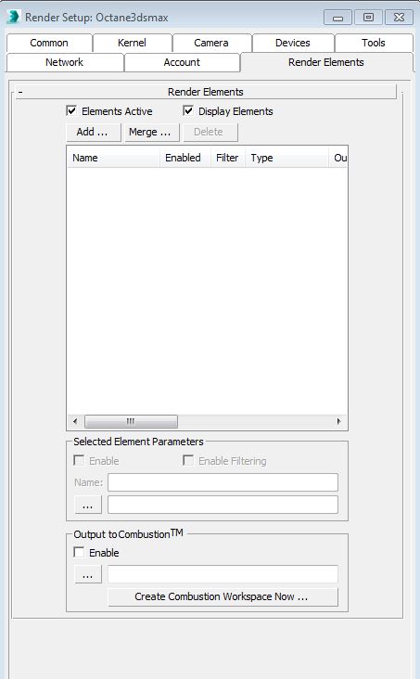Click the Type column header
The width and height of the screenshot is (420, 679).
click(287, 158)
